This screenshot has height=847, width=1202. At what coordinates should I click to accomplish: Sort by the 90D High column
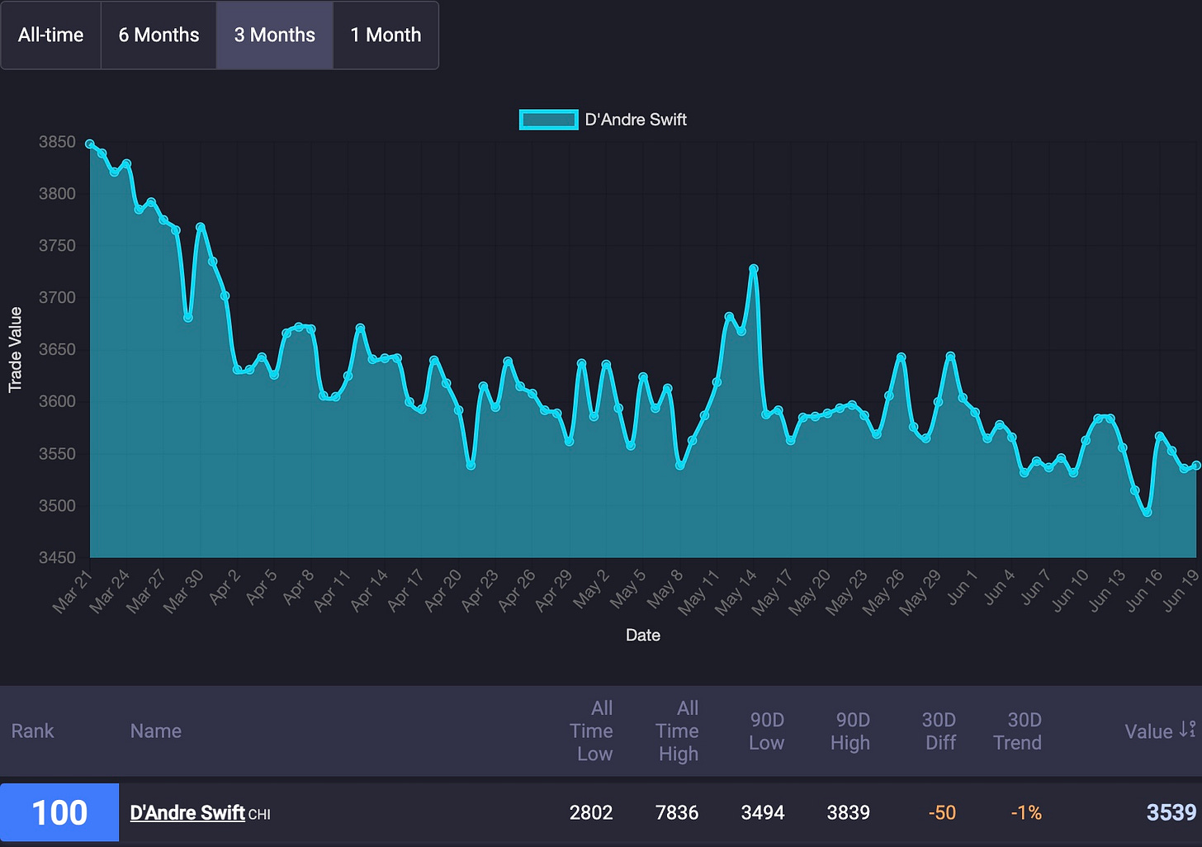[x=851, y=731]
